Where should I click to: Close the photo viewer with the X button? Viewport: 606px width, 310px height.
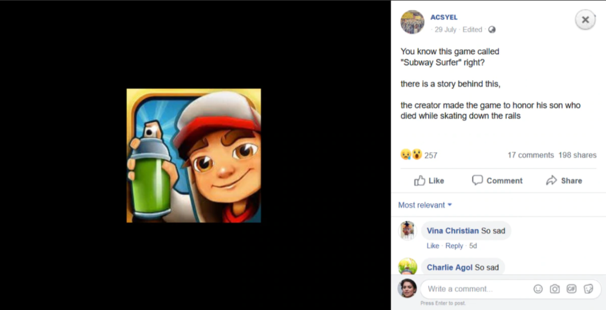(585, 20)
